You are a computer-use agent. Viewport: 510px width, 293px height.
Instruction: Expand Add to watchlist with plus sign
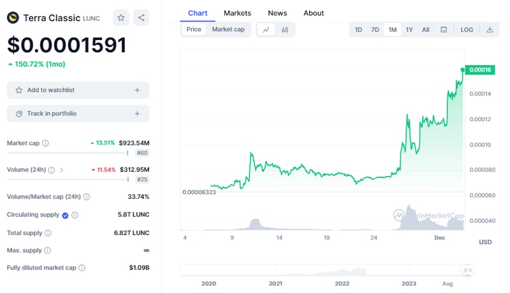click(137, 90)
